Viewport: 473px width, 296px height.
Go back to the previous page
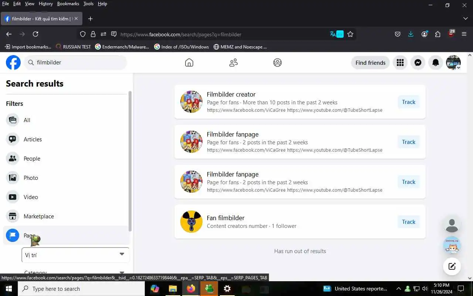[x=9, y=34]
